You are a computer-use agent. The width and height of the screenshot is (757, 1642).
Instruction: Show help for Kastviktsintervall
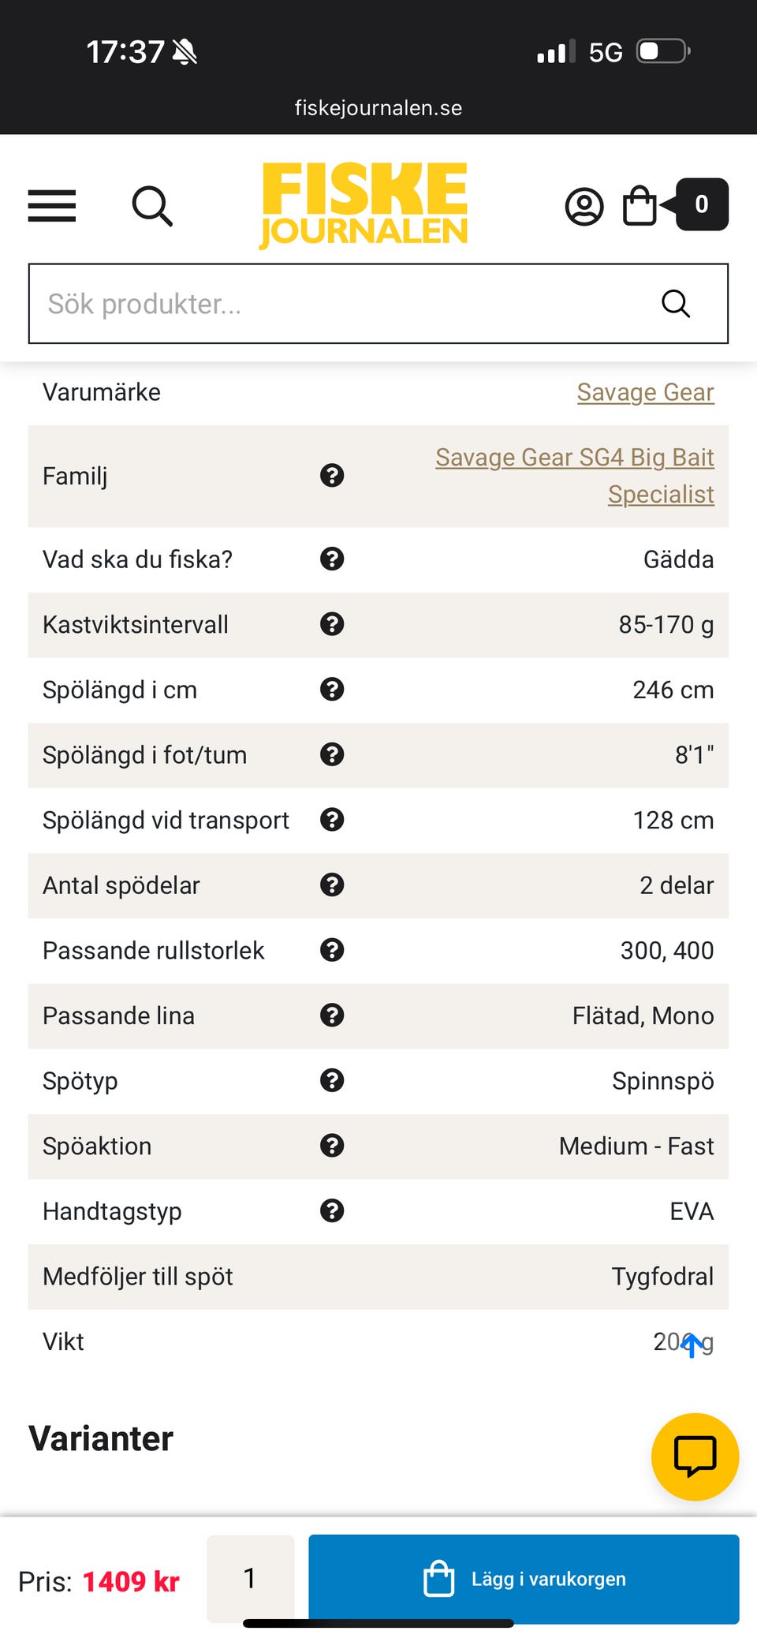point(332,624)
